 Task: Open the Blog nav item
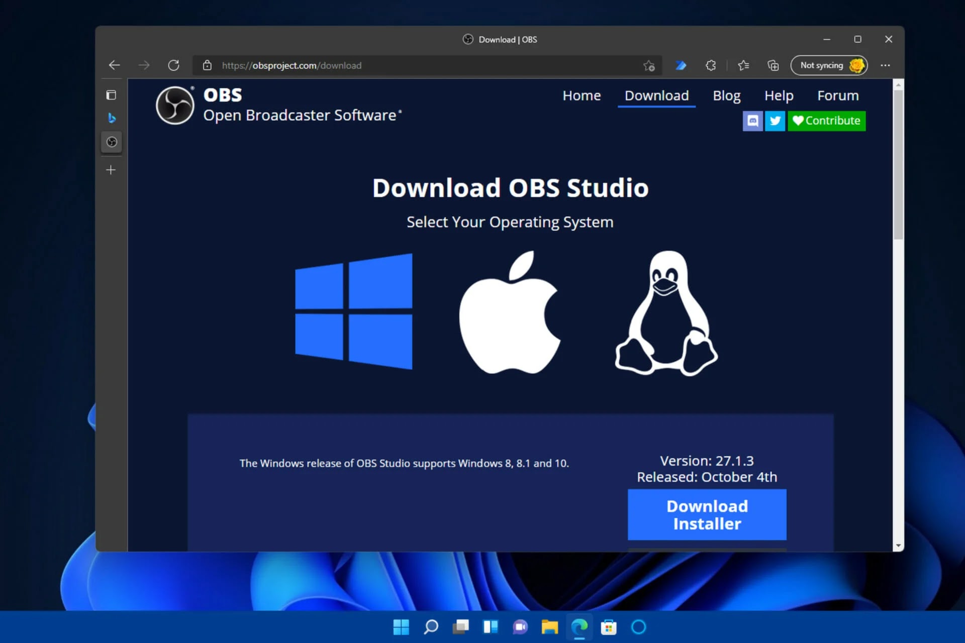727,95
